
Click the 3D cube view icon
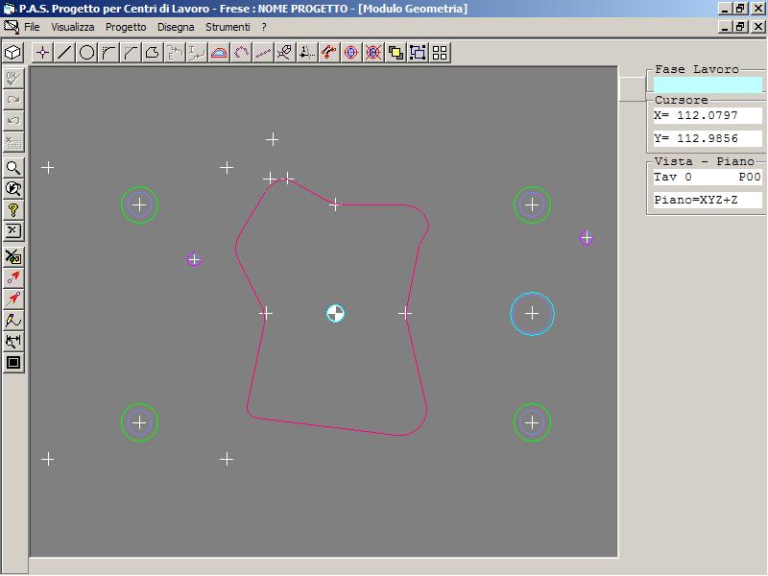(x=13, y=53)
